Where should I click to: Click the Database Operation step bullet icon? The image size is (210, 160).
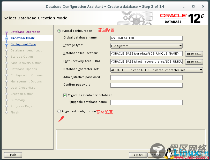[x=6, y=32]
